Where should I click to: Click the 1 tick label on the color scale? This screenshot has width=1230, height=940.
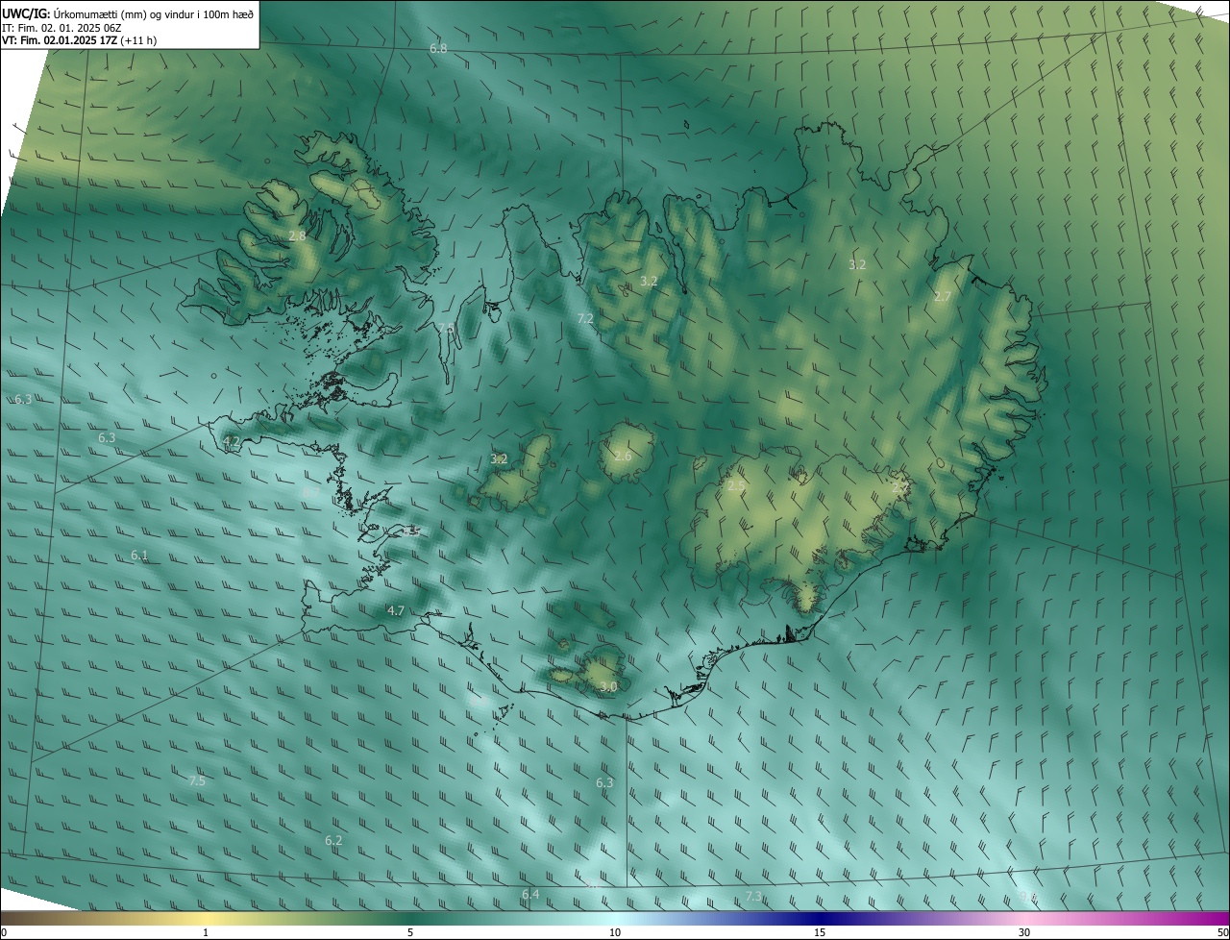[x=206, y=933]
